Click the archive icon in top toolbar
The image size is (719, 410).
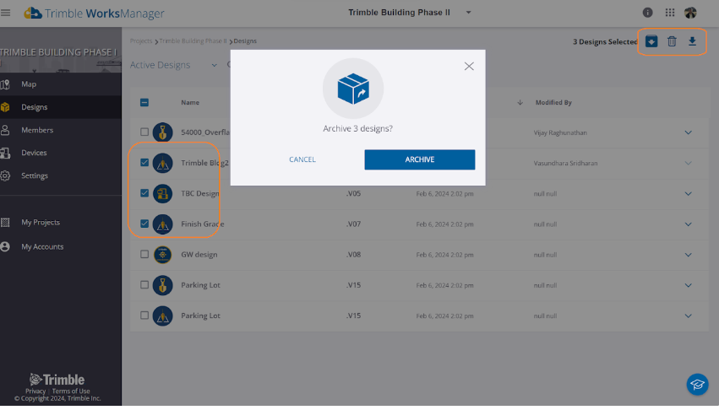[651, 41]
